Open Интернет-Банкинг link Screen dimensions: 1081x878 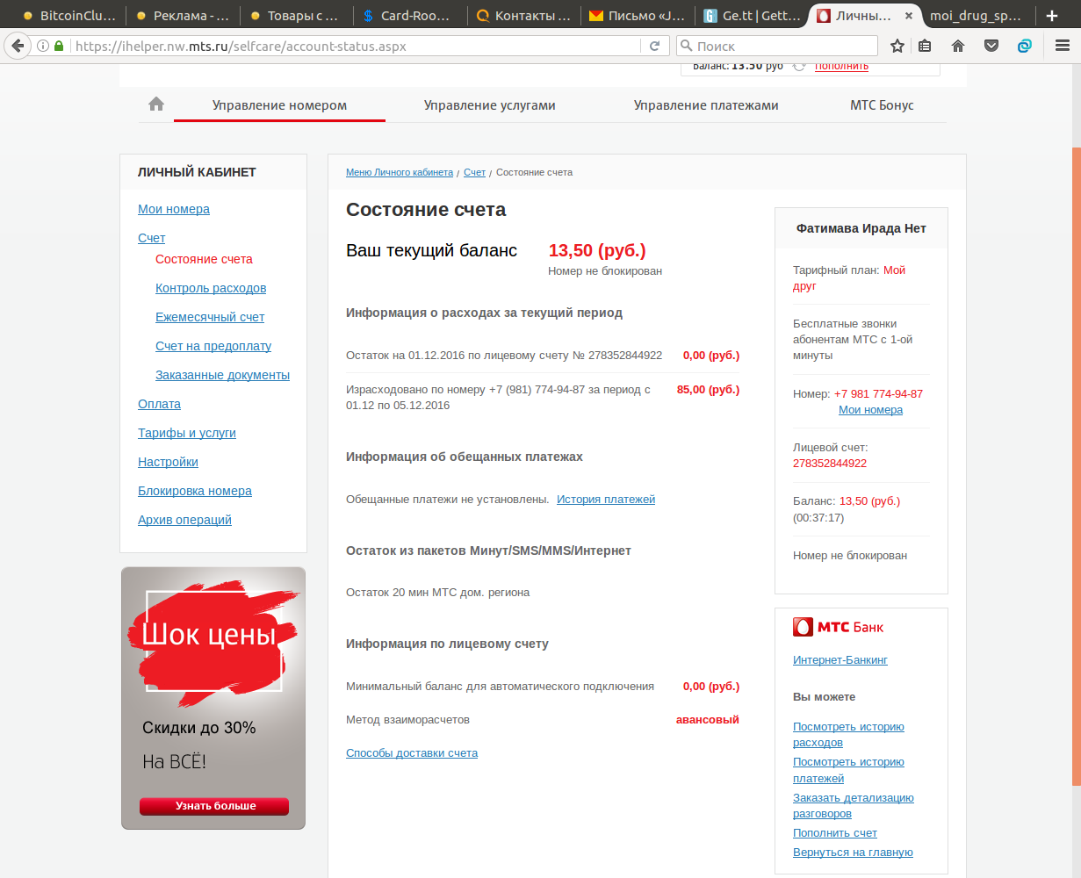840,659
